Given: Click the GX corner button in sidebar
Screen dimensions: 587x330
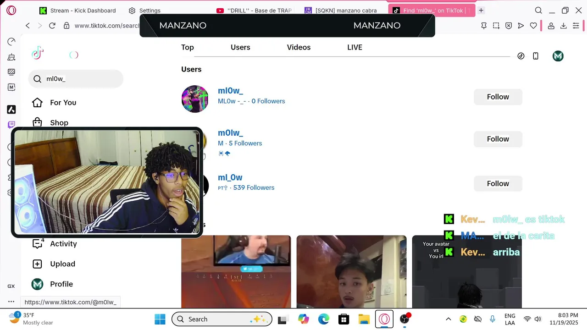Looking at the screenshot, I should 11,286.
